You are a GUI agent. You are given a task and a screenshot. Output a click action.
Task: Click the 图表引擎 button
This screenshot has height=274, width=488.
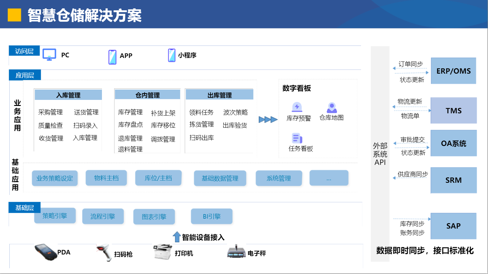[x=154, y=217]
